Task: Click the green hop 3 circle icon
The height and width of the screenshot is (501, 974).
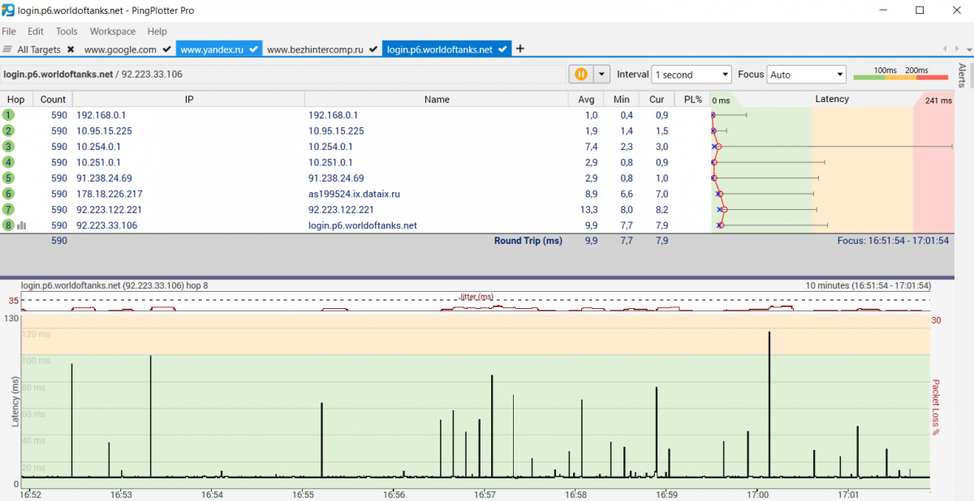Action: tap(8, 147)
